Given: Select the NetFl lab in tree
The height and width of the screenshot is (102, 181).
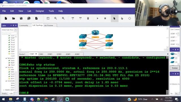Looking at the screenshot, I should (12, 63).
